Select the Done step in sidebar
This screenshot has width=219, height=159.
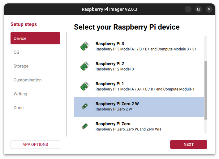[x=19, y=108]
